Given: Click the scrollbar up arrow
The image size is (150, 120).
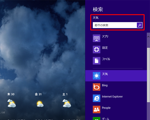Looking at the screenshot, I should click(148, 37).
